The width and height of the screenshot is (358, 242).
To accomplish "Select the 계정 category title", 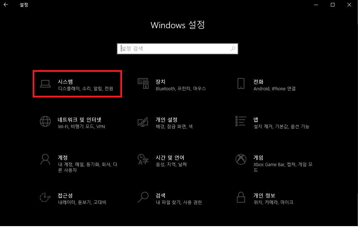I will click(63, 157).
